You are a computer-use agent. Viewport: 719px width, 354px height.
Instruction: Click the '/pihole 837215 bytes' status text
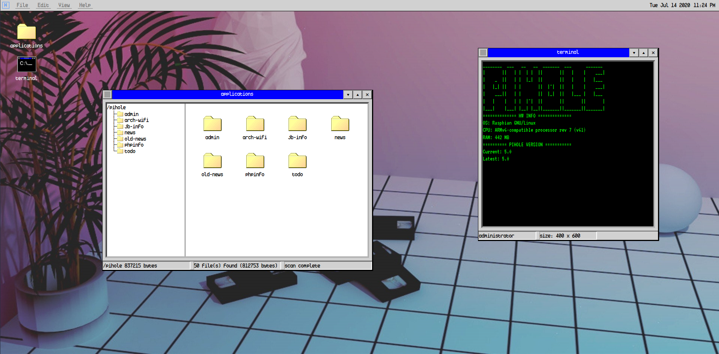point(130,266)
